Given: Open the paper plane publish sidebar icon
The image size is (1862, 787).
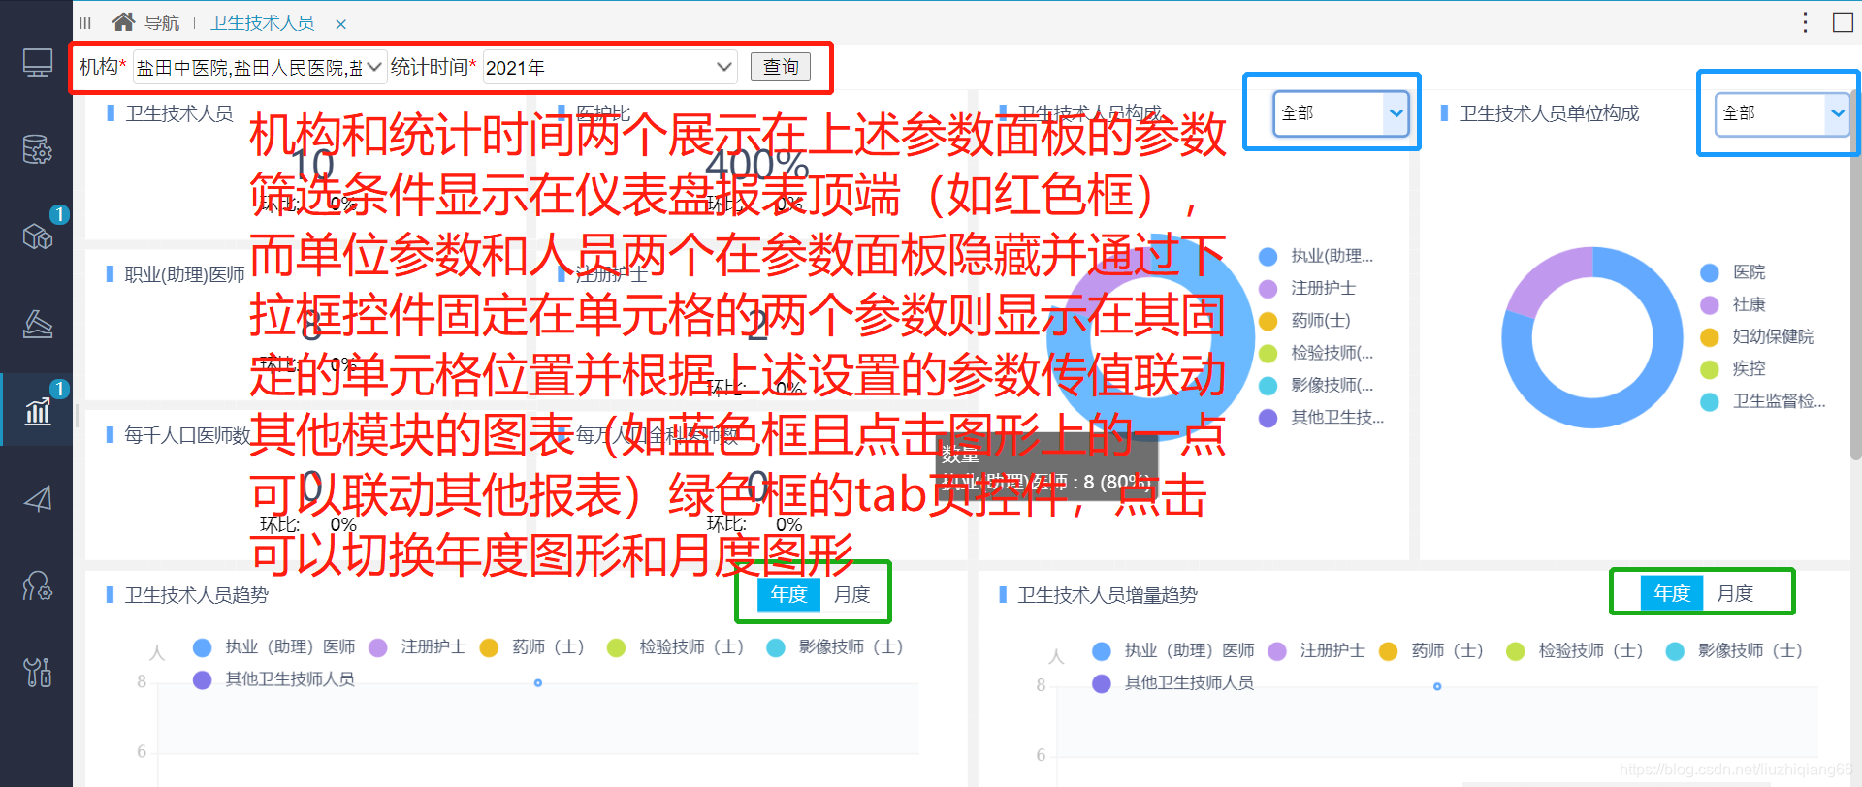Looking at the screenshot, I should point(37,498).
